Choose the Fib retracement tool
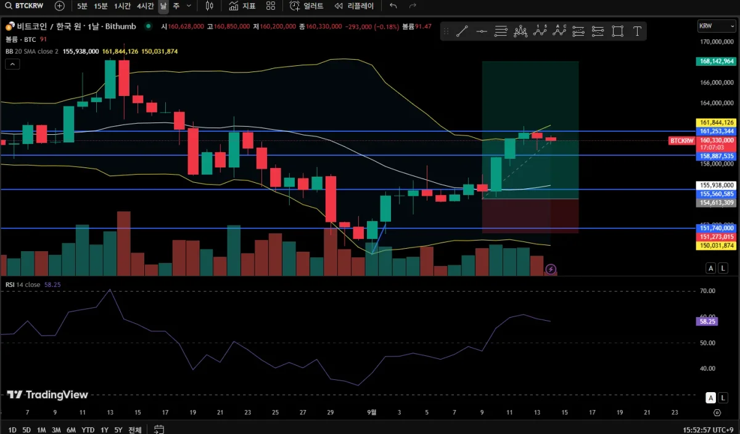The height and width of the screenshot is (434, 740). [501, 31]
